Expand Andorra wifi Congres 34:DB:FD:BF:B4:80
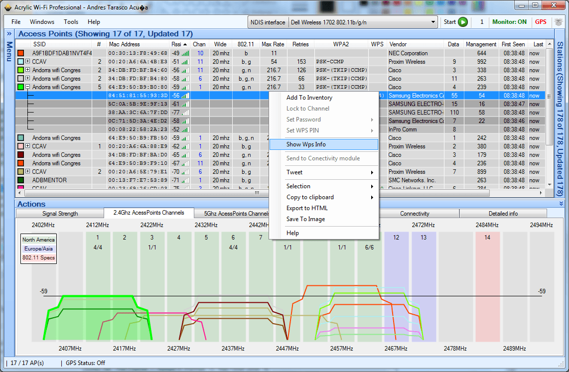The height and width of the screenshot is (372, 569). (27, 78)
